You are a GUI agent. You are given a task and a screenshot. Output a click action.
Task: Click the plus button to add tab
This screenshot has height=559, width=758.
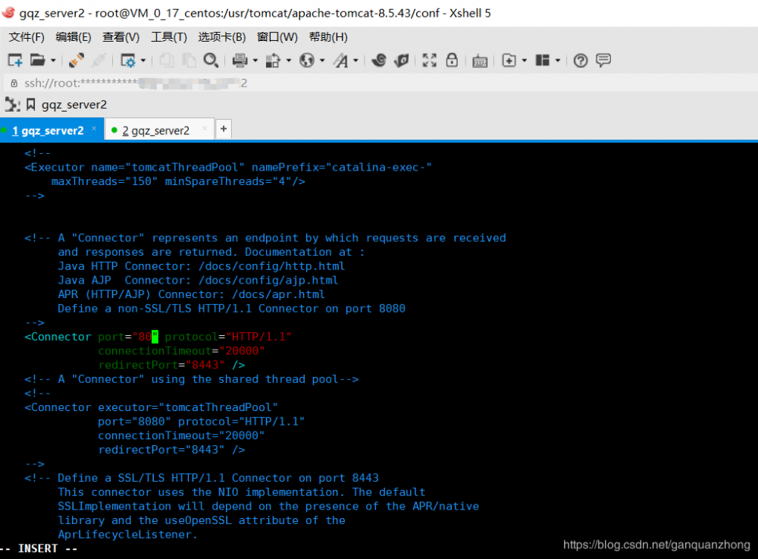point(223,129)
